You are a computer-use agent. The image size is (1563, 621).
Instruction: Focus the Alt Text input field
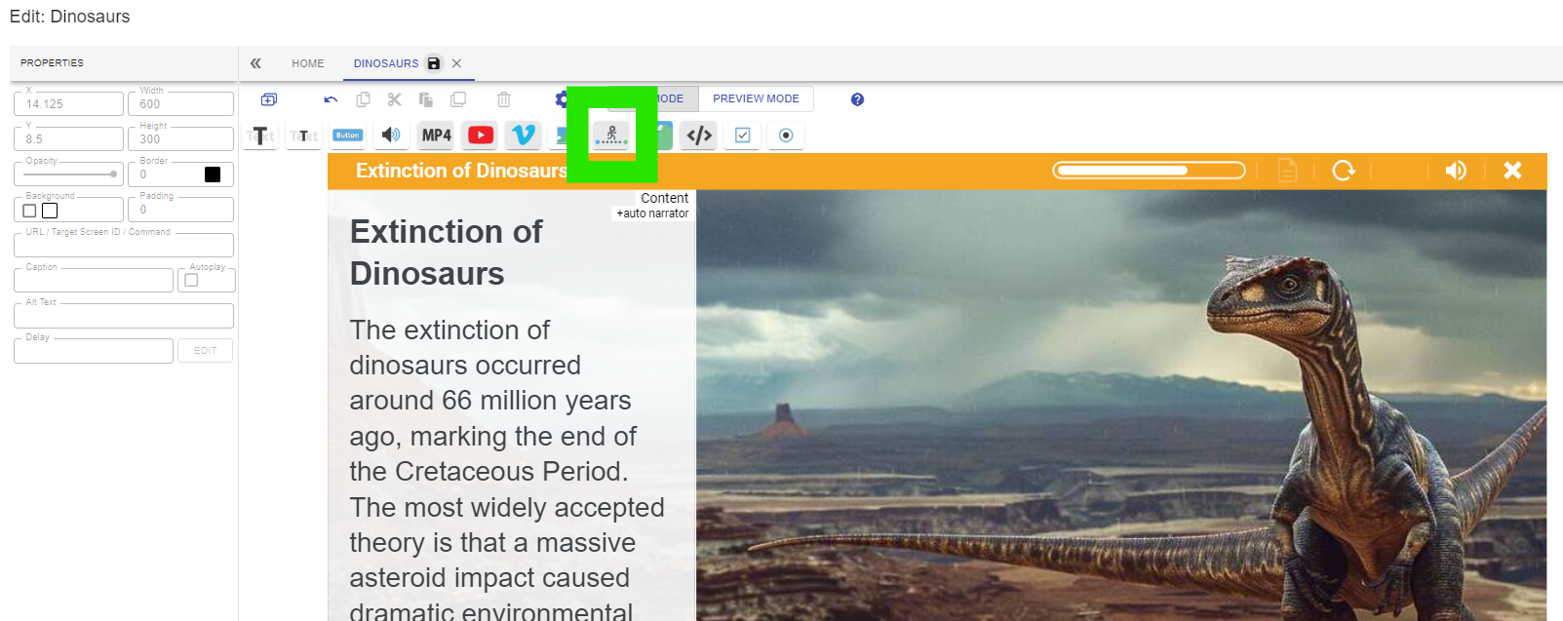pos(124,316)
